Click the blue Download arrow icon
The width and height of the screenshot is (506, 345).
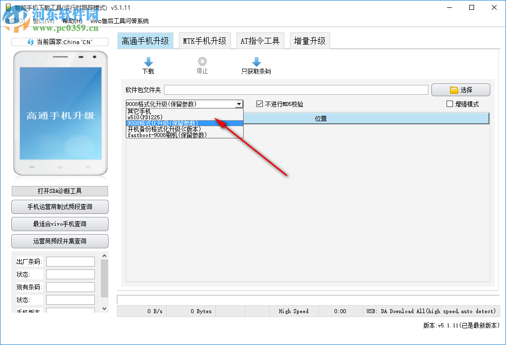coord(148,61)
